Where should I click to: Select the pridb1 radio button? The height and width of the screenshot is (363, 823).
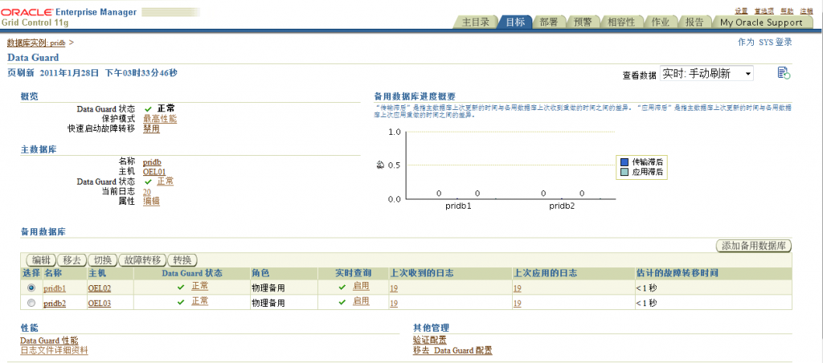coord(31,288)
